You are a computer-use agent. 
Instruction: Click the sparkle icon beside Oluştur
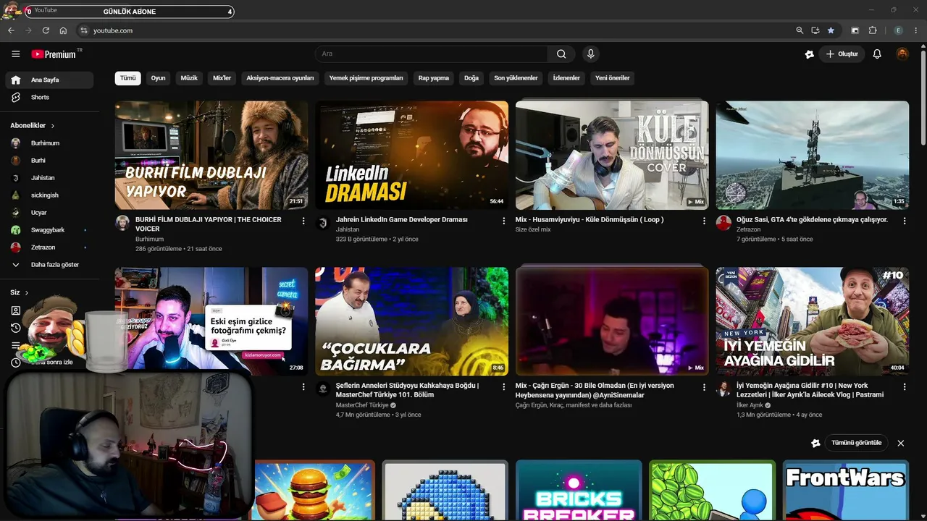point(810,54)
